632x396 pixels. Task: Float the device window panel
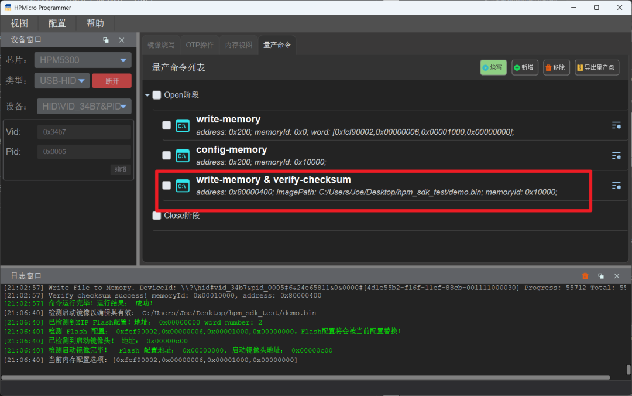click(106, 40)
